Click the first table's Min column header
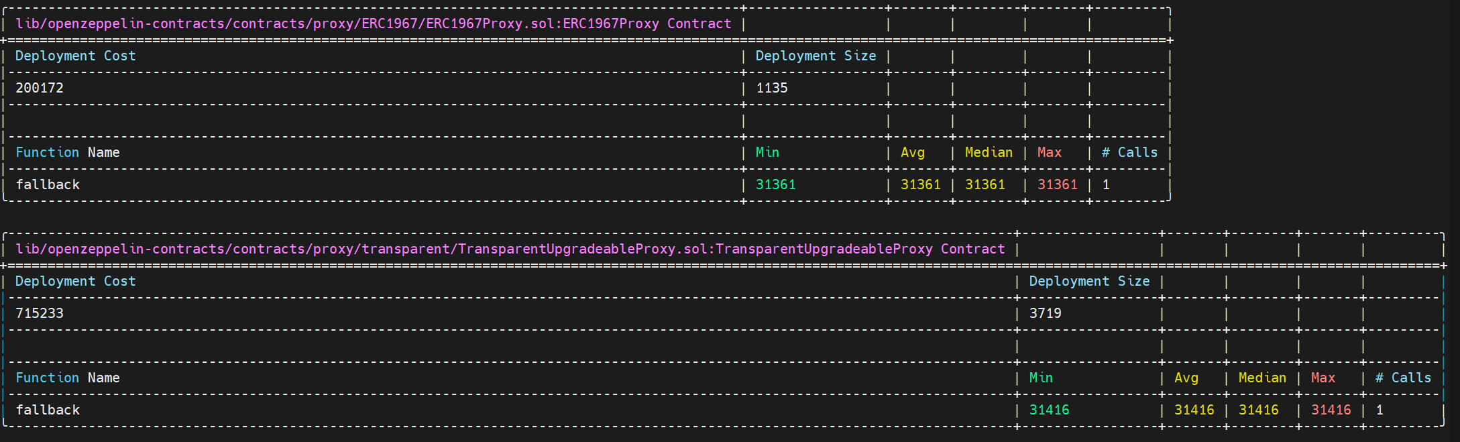This screenshot has height=442, width=1460. 767,152
